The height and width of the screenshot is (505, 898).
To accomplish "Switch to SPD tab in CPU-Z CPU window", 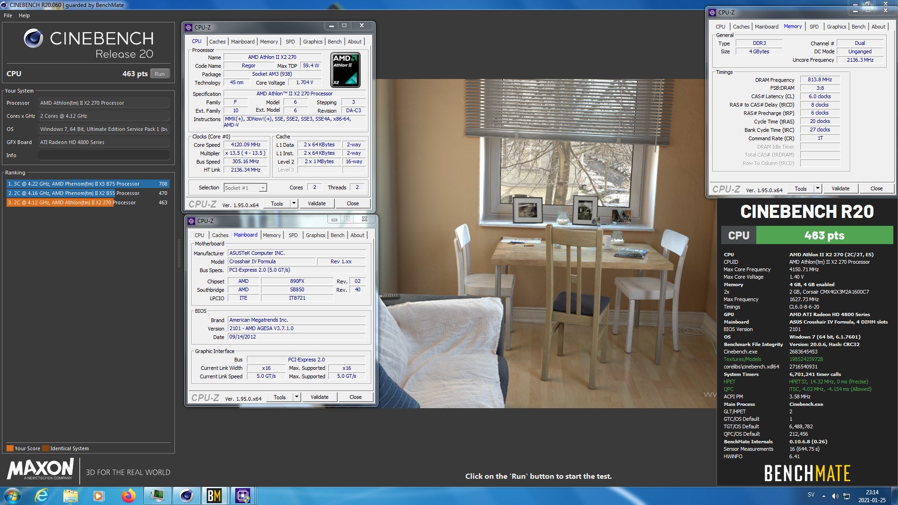I will (x=290, y=42).
